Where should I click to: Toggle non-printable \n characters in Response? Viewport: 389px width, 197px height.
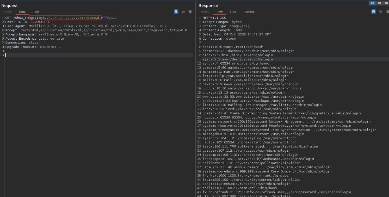381,12
